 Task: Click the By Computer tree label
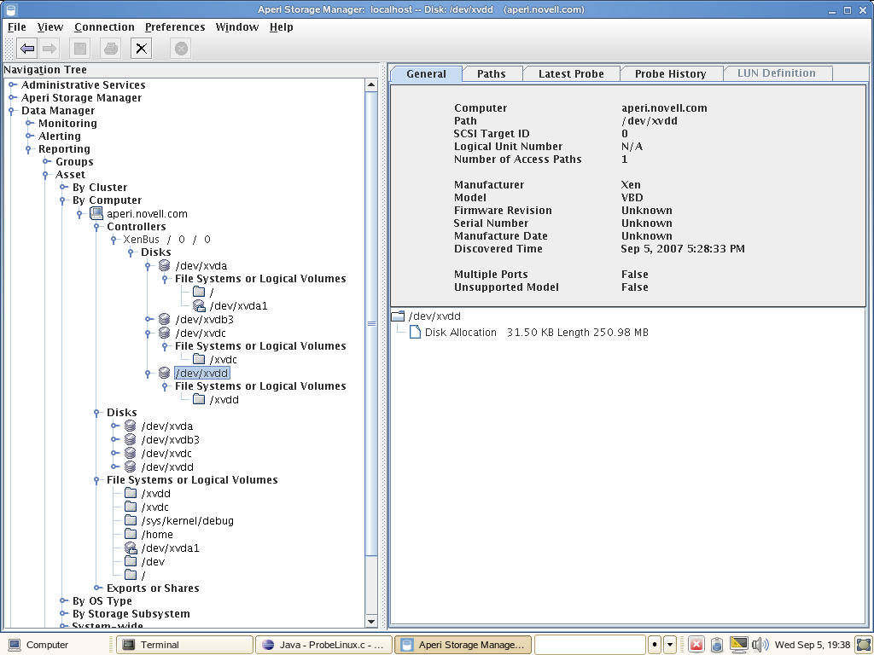107,200
